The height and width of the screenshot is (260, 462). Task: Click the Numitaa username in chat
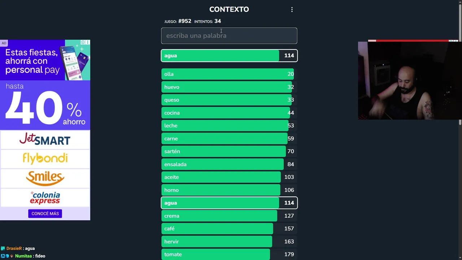23,256
